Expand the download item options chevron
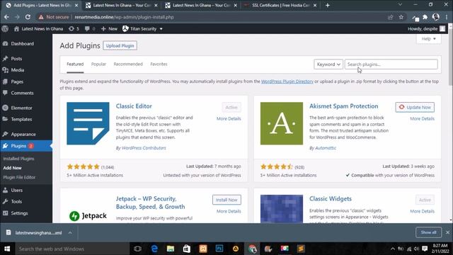 [70, 233]
